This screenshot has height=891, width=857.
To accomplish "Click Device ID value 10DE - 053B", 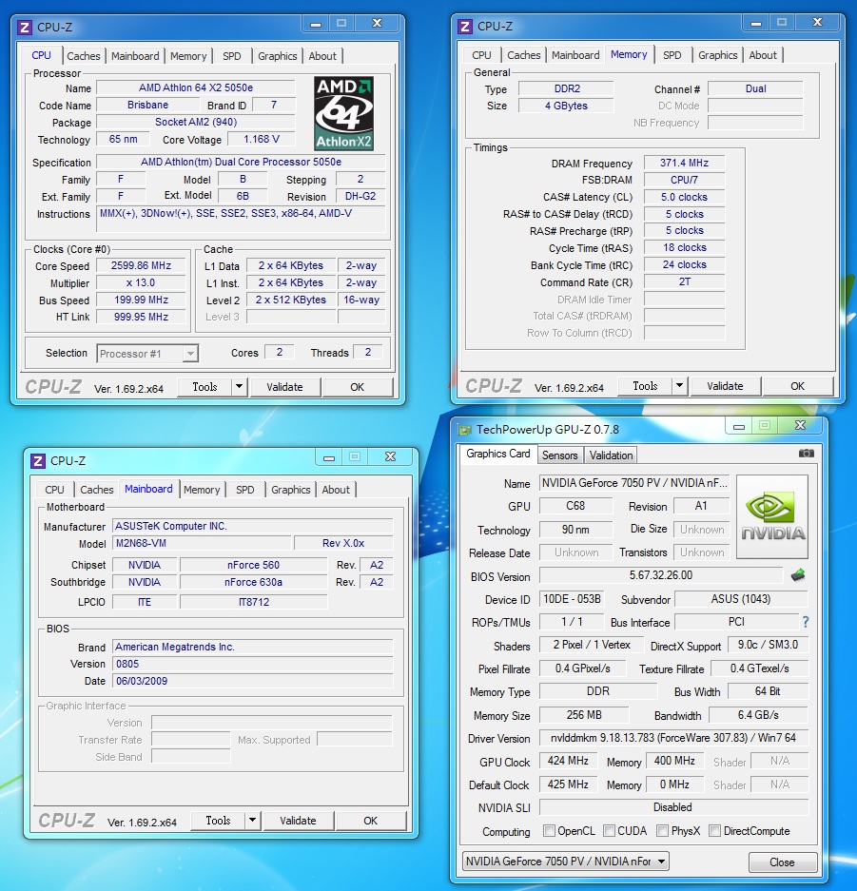I will click(x=572, y=599).
